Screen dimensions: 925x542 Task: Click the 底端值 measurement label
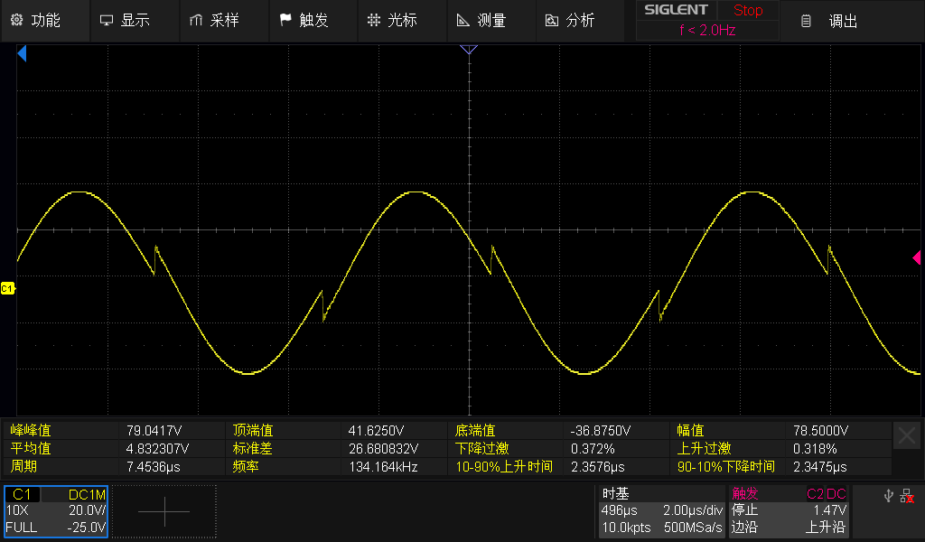pyautogui.click(x=475, y=431)
